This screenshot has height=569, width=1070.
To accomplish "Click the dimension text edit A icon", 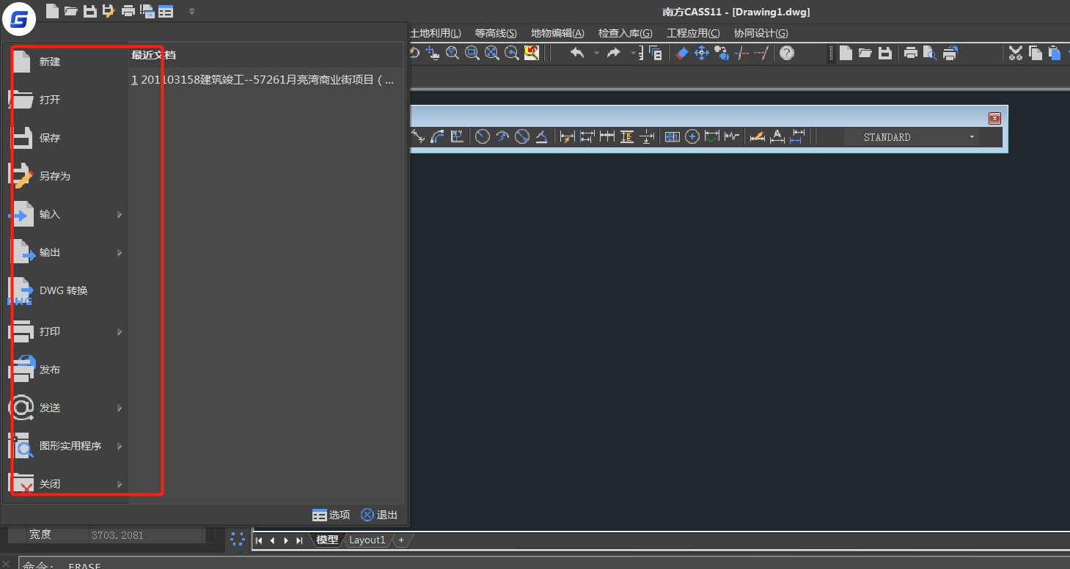I will [777, 137].
